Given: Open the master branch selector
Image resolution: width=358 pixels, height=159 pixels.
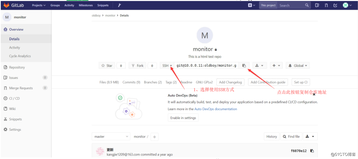Looking at the screenshot, I should click(111, 136).
